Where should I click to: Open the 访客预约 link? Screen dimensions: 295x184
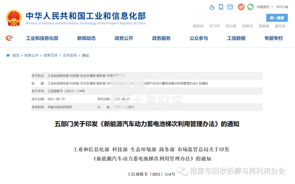pyautogui.click(x=263, y=7)
